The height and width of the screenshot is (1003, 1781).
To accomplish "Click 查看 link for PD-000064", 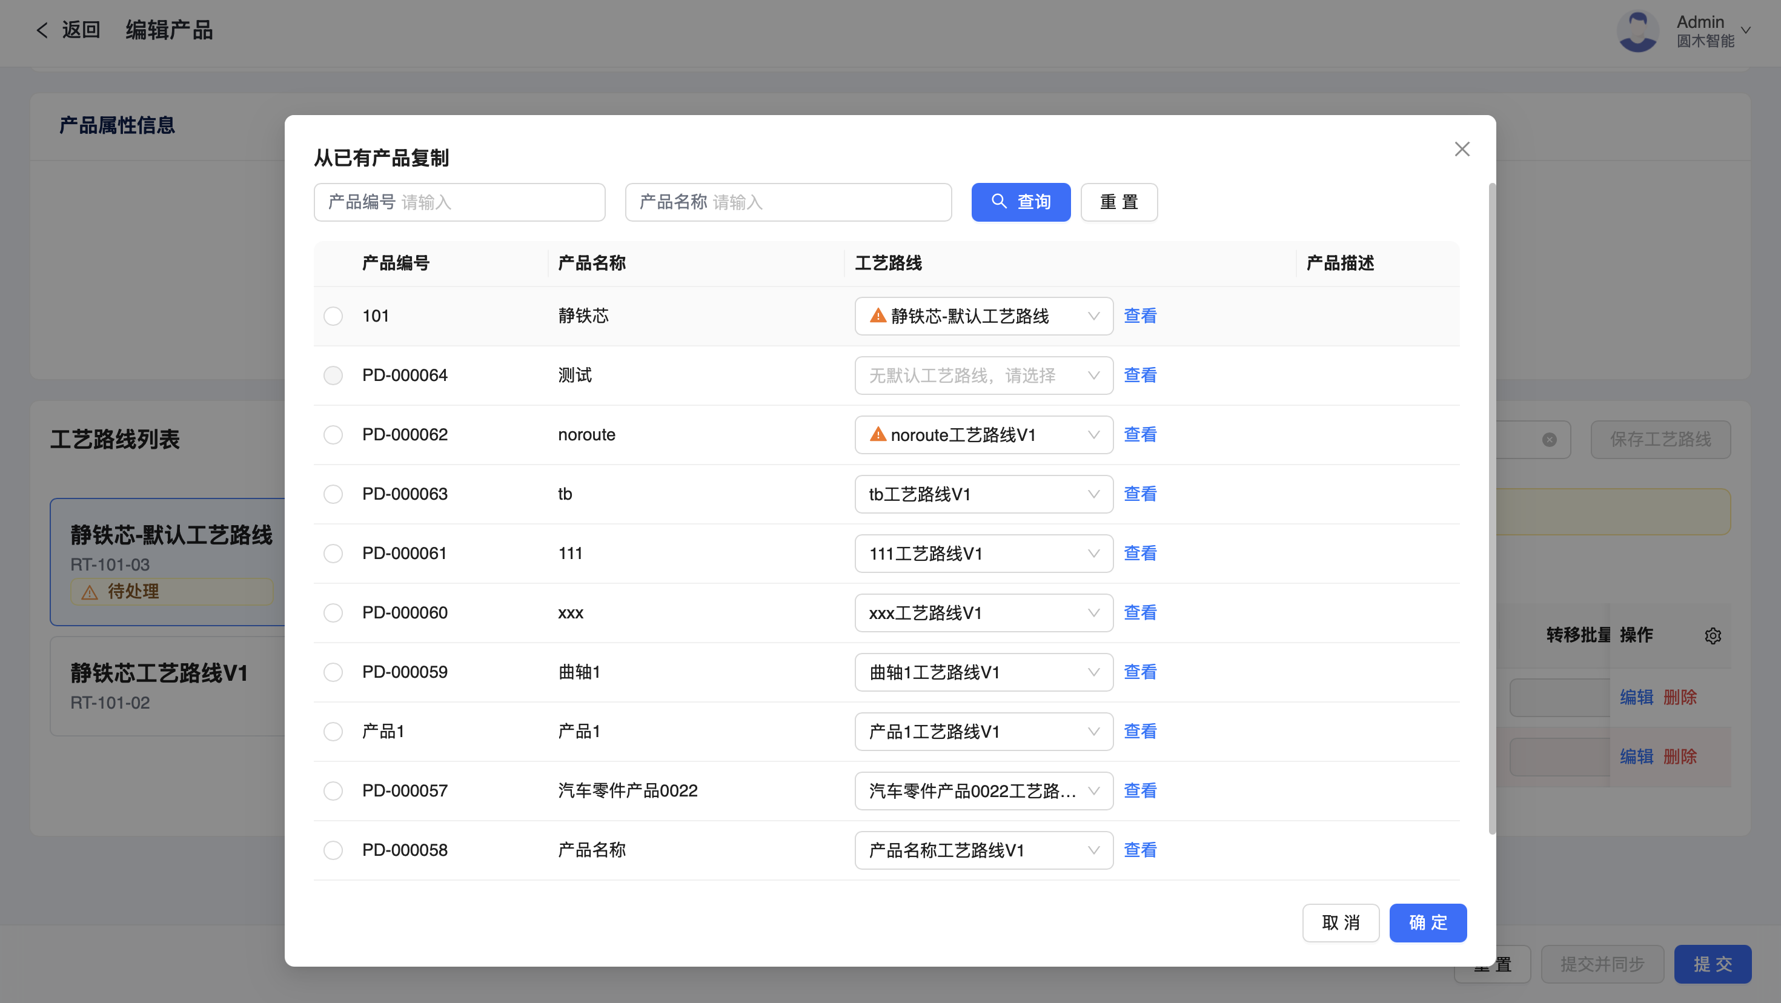I will point(1140,376).
